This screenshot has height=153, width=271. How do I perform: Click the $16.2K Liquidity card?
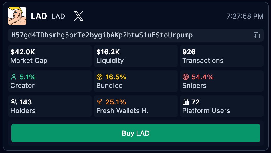coord(135,56)
